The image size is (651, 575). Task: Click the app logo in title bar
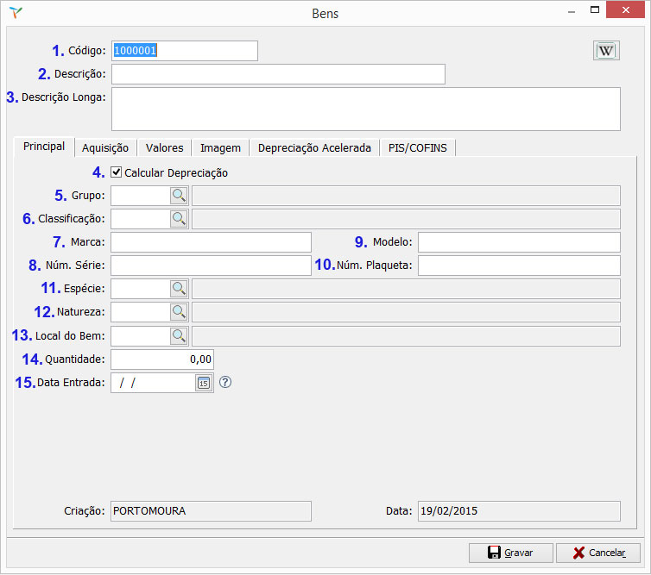[x=16, y=12]
